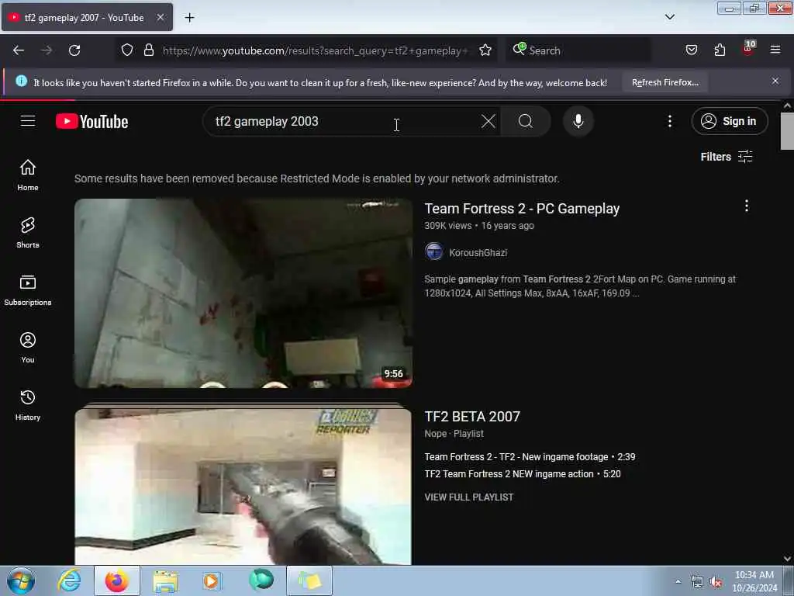This screenshot has width=794, height=596.
Task: Open Windows Explorer folder on taskbar
Action: [x=165, y=580]
